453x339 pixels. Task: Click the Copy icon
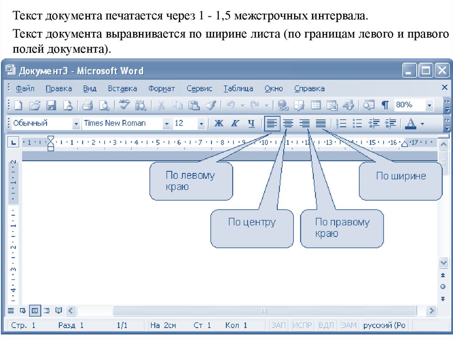(x=177, y=105)
